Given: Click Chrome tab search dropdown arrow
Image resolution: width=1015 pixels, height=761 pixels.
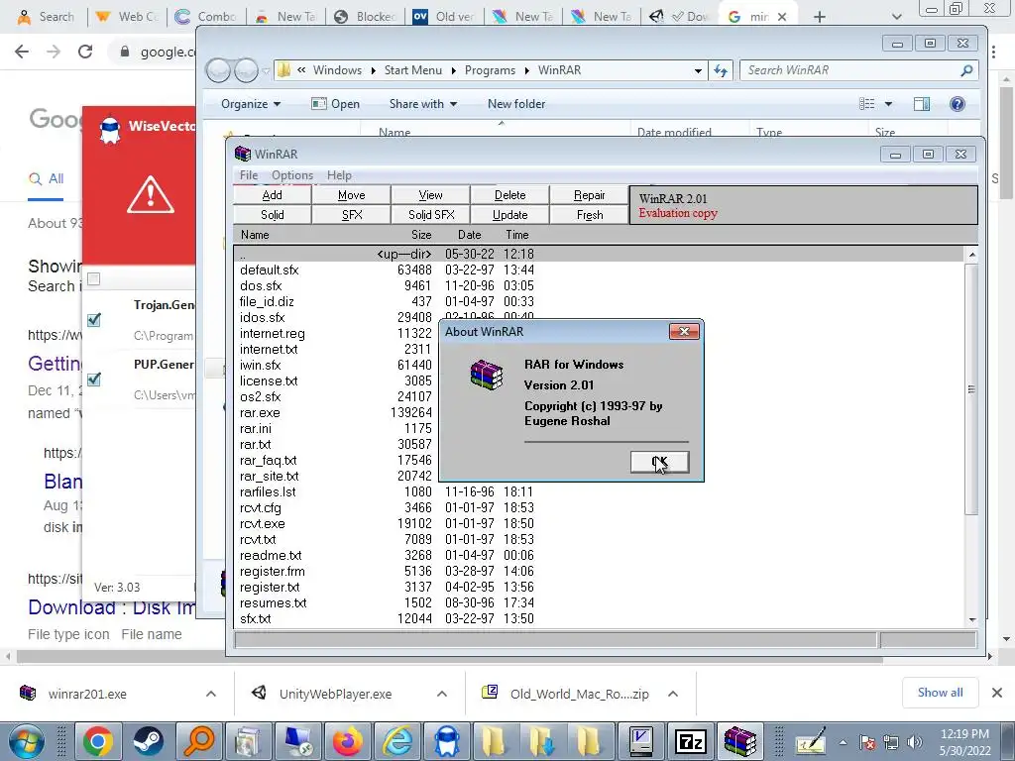Looking at the screenshot, I should 896,18.
